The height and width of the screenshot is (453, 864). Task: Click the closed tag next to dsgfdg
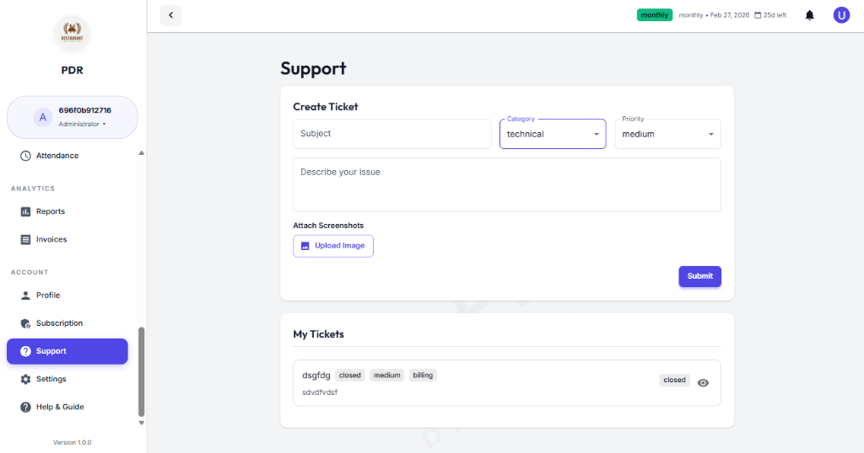coord(350,376)
